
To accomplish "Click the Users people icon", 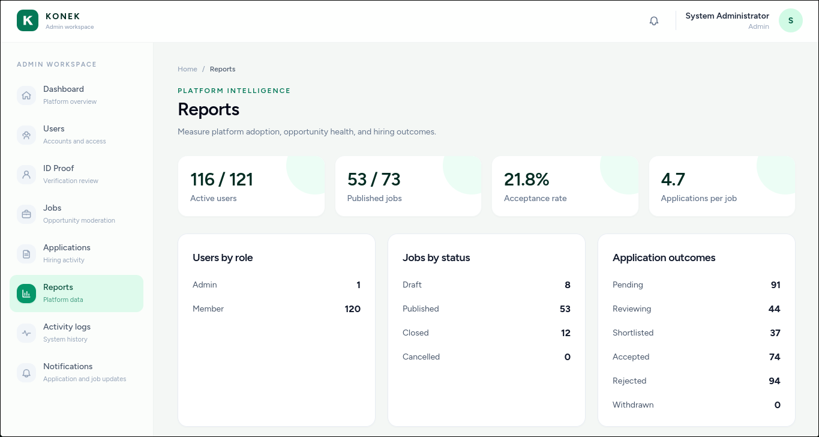I will 26,134.
